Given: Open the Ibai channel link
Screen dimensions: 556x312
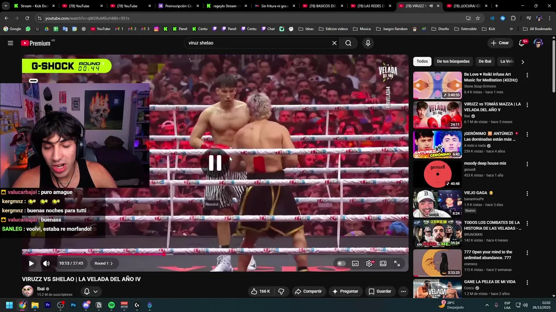Looking at the screenshot, I should [x=41, y=289].
